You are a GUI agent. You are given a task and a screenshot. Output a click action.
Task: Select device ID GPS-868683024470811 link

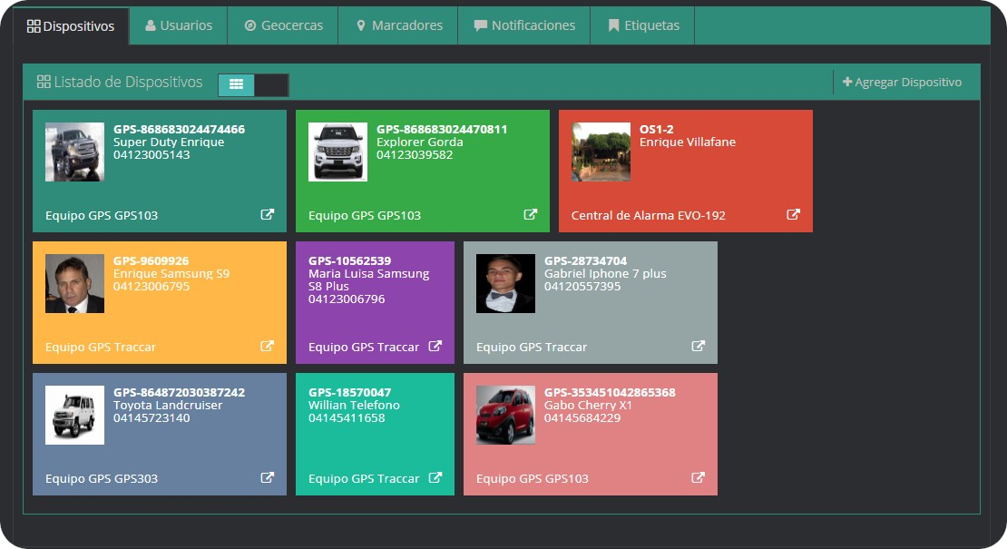(442, 130)
